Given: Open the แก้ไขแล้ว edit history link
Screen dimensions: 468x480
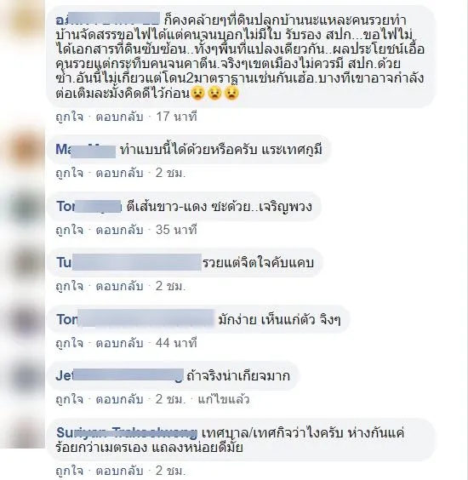Looking at the screenshot, I should (224, 399).
